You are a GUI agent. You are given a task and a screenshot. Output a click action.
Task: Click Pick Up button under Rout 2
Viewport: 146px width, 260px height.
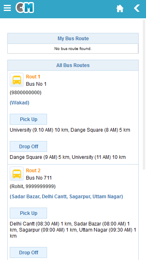(x=28, y=213)
